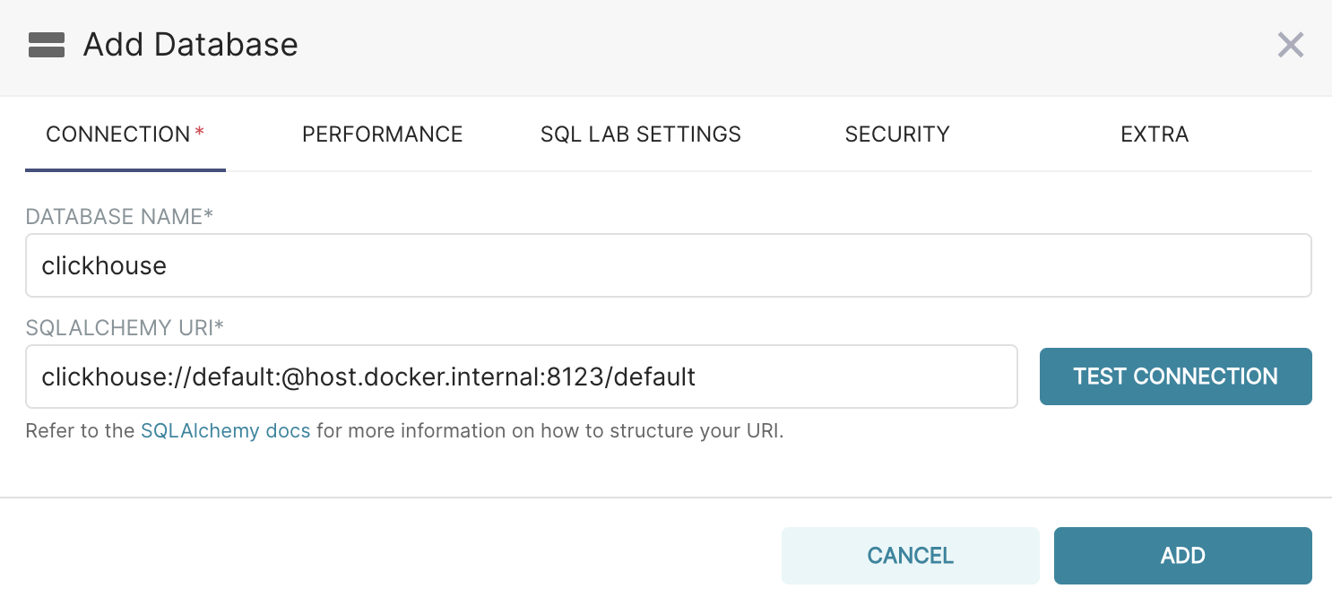Click the blue underline beneath Connection tab
The image size is (1332, 606).
point(125,169)
